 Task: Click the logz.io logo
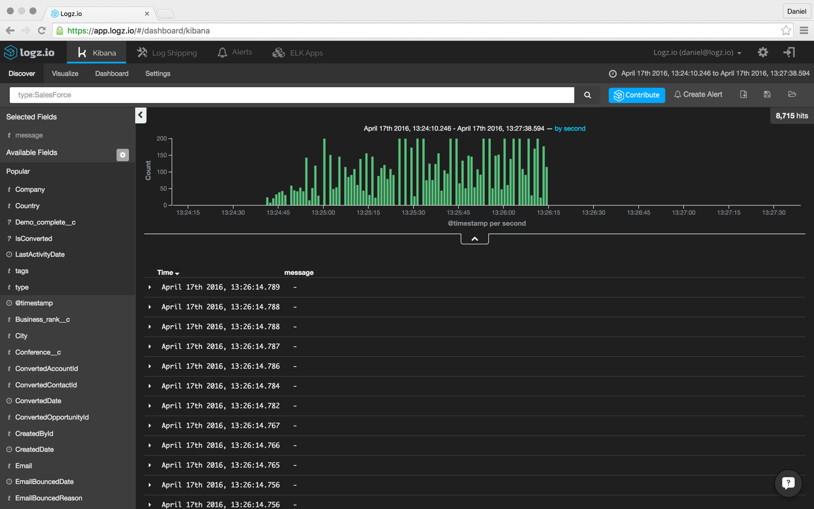[29, 53]
